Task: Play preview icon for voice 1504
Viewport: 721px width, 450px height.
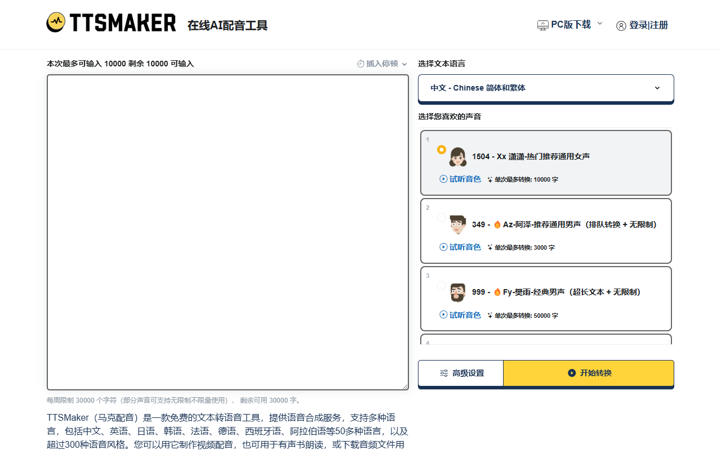Action: coord(443,179)
